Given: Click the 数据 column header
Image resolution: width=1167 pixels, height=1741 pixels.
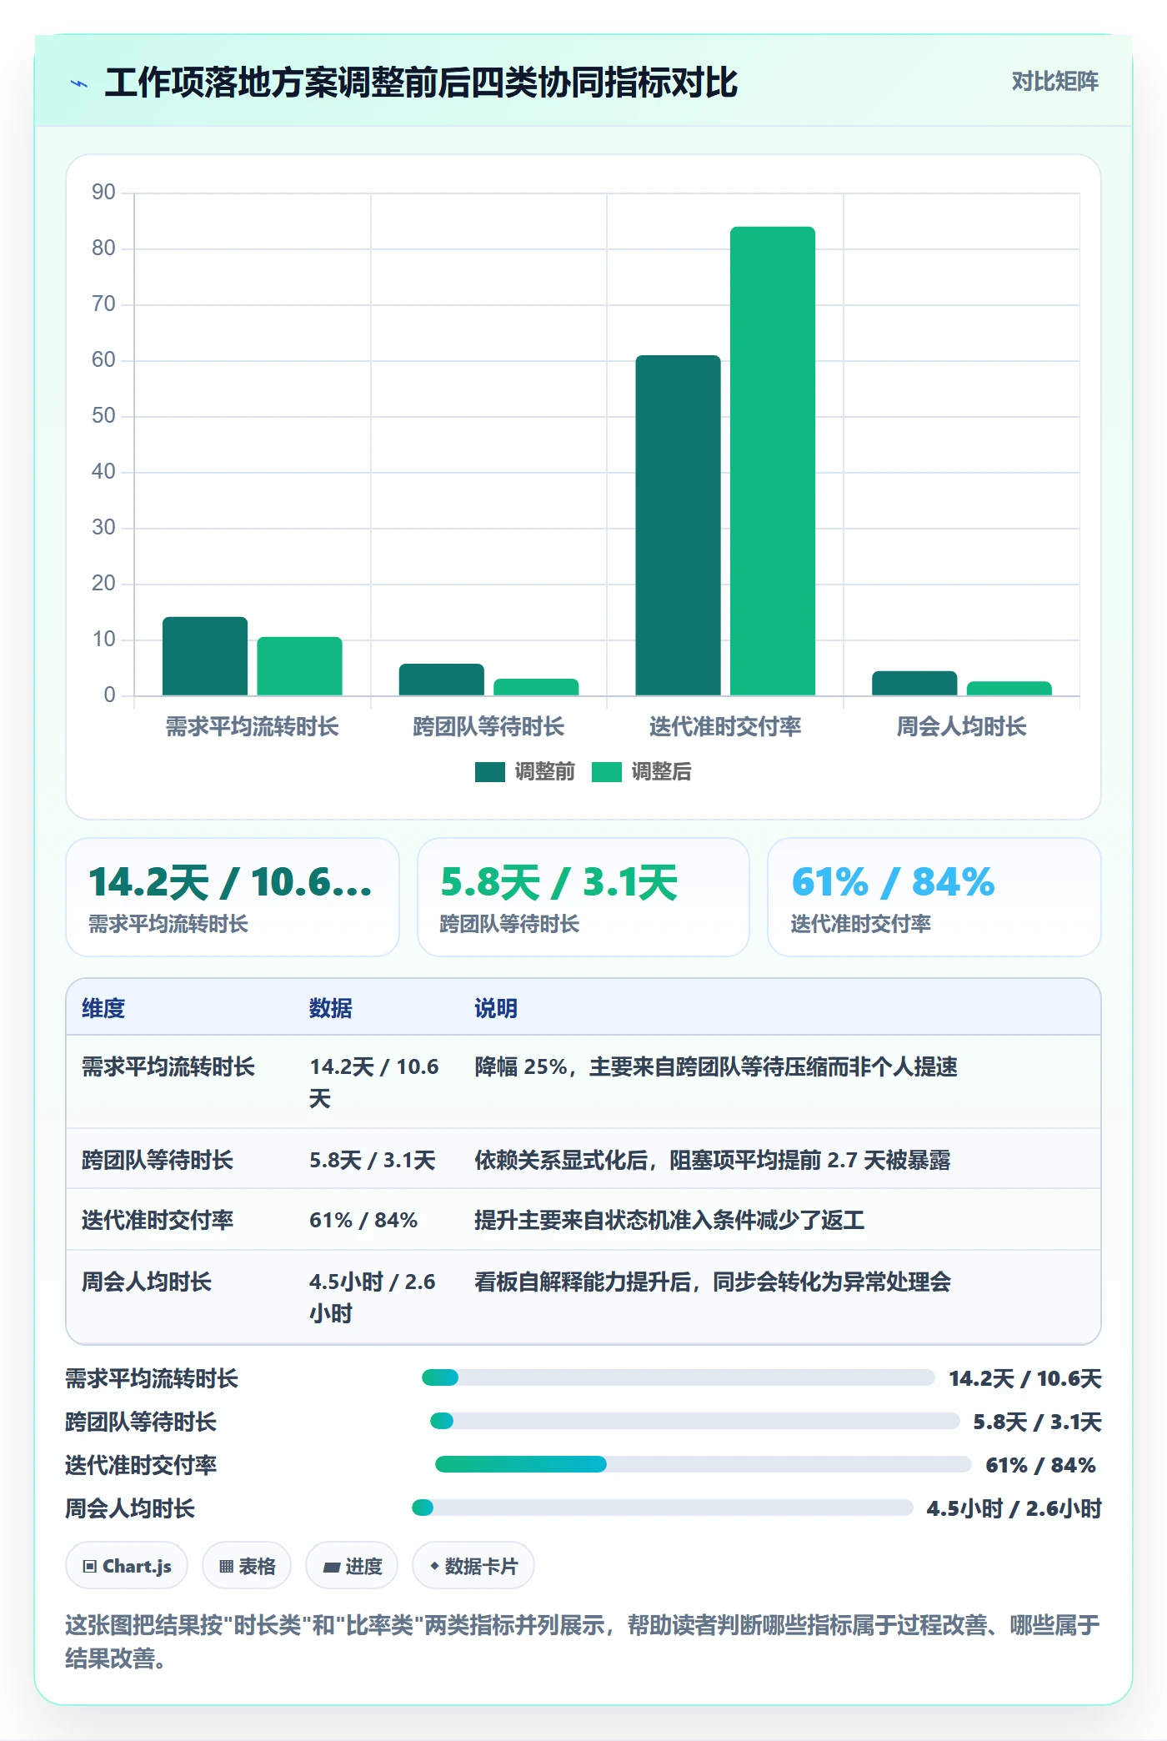Looking at the screenshot, I should 331,1008.
